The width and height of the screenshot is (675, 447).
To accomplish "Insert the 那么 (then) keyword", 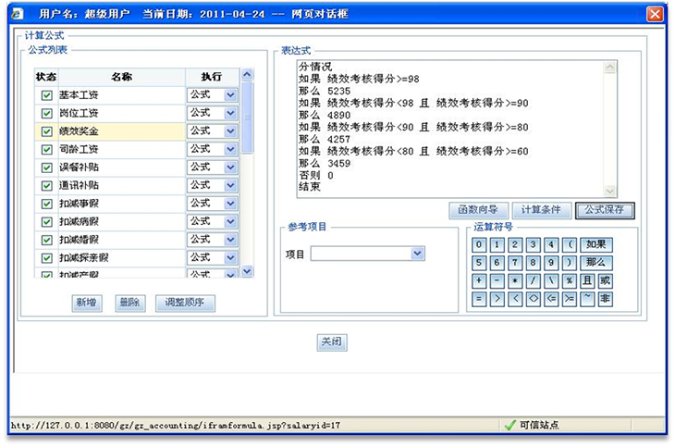I will pos(596,263).
